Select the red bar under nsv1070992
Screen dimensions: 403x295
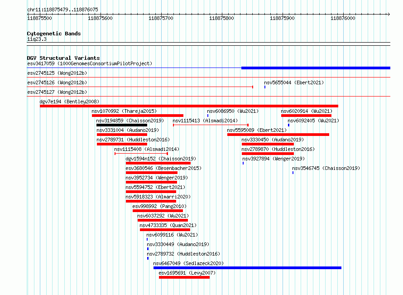138,116
